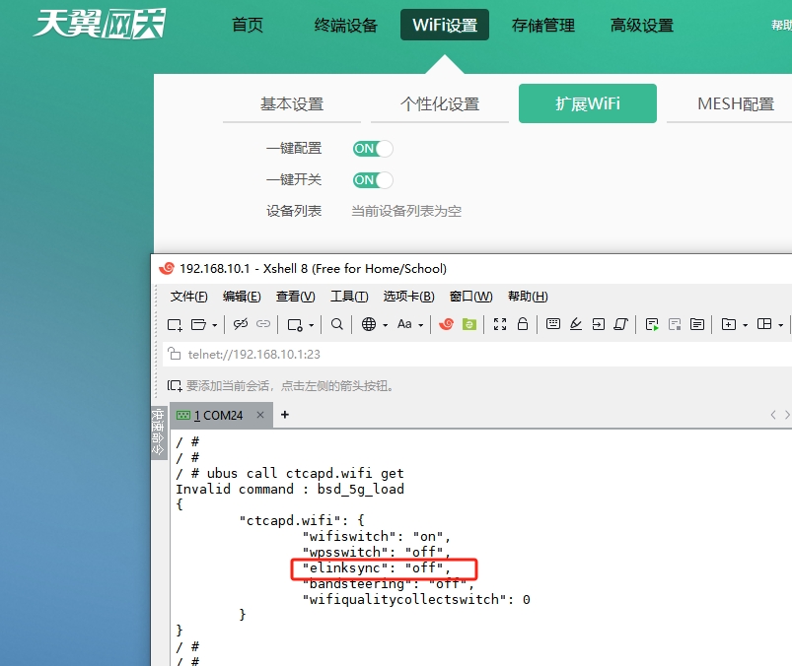The height and width of the screenshot is (666, 792).
Task: Open the 文件(F) menu
Action: tap(189, 297)
